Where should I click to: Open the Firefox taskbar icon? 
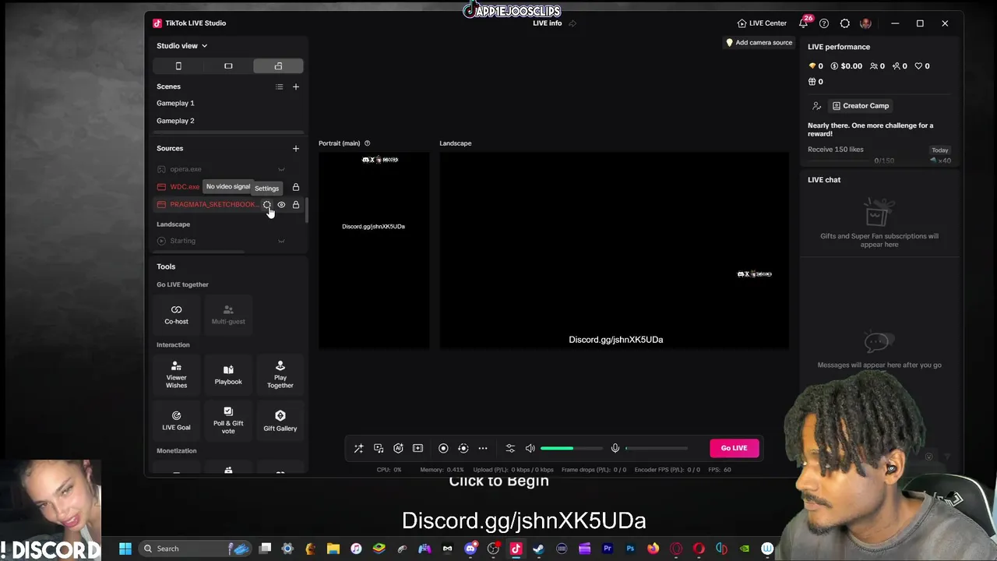[653, 549]
